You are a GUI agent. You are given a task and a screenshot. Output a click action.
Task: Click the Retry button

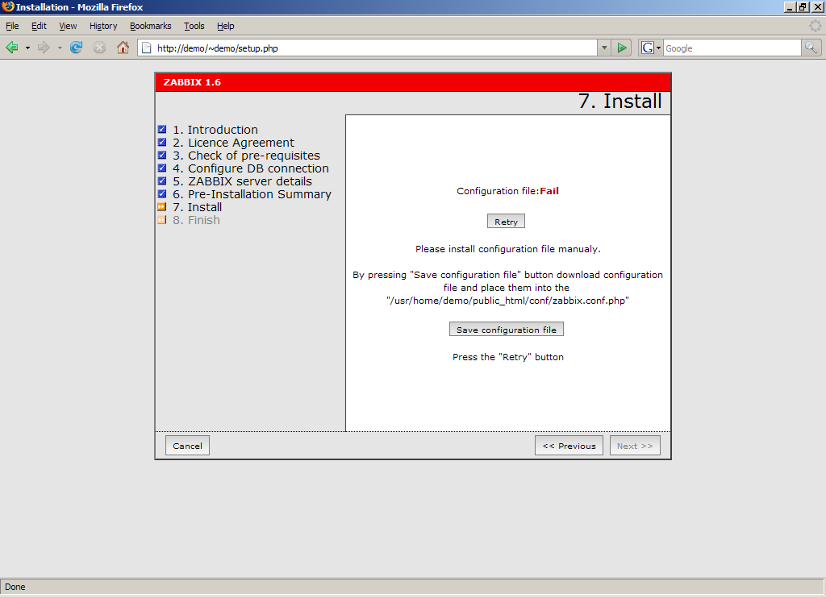coord(506,221)
